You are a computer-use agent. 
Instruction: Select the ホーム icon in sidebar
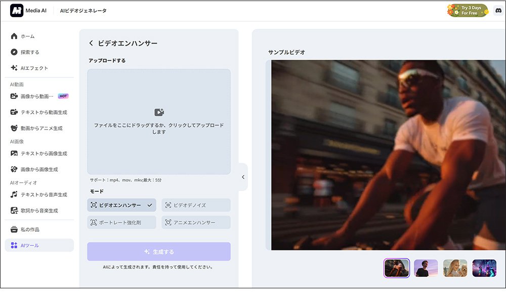[x=14, y=36]
